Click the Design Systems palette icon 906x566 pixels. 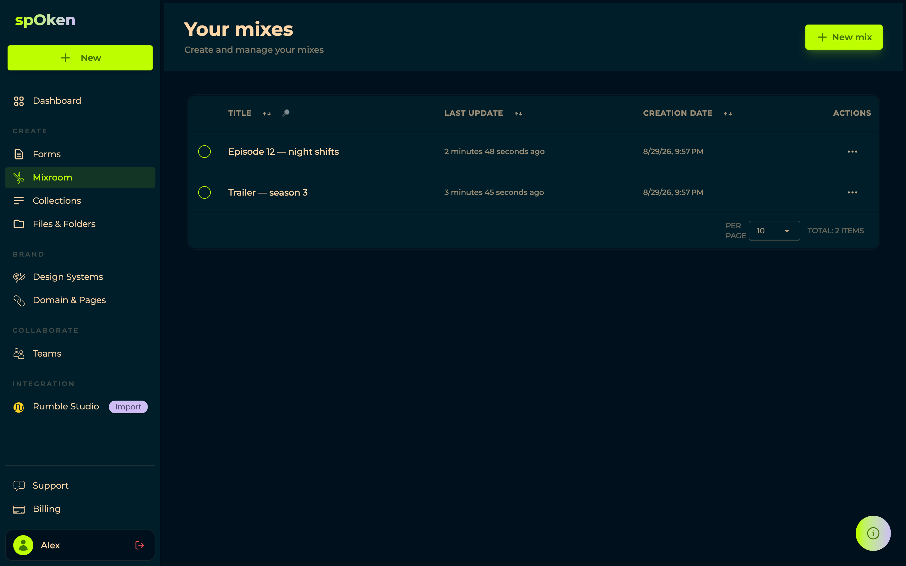[19, 277]
